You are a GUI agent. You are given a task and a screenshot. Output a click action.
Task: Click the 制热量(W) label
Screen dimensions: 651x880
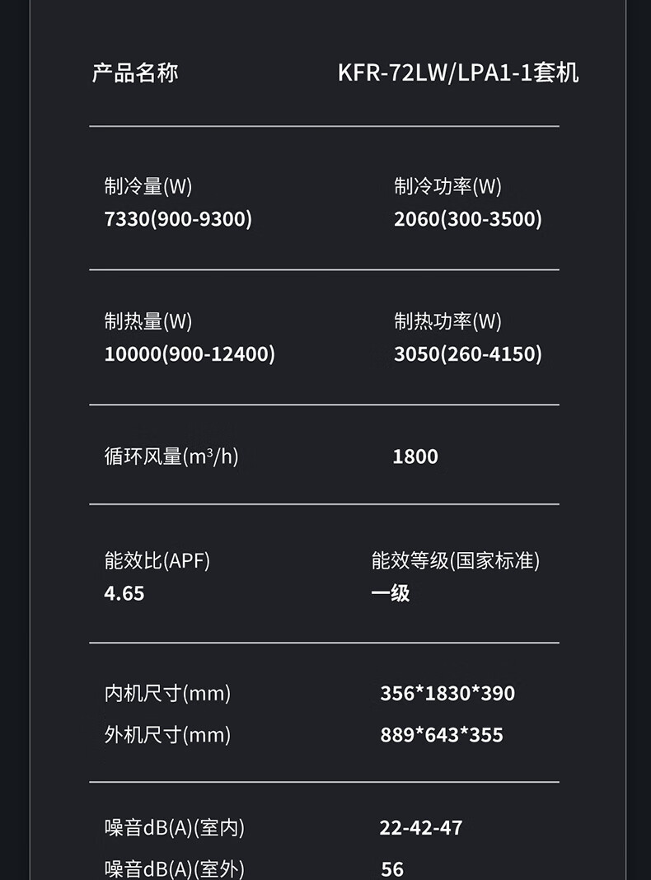coord(148,321)
